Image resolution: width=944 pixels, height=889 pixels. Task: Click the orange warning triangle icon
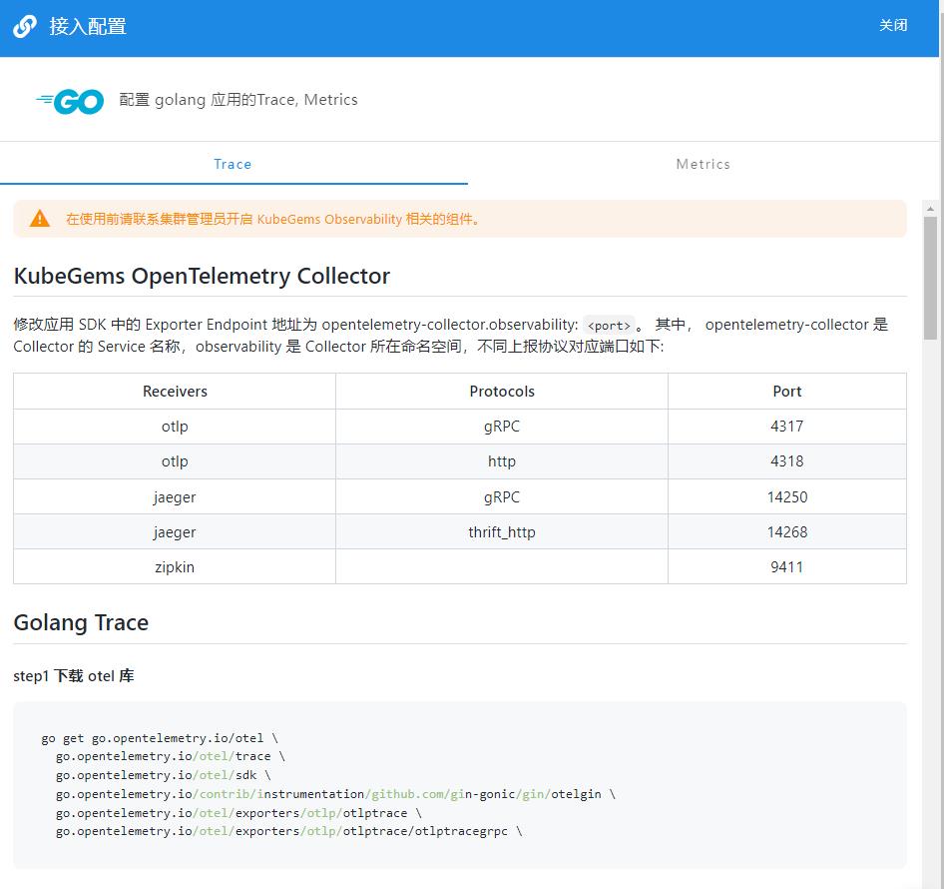click(x=40, y=218)
